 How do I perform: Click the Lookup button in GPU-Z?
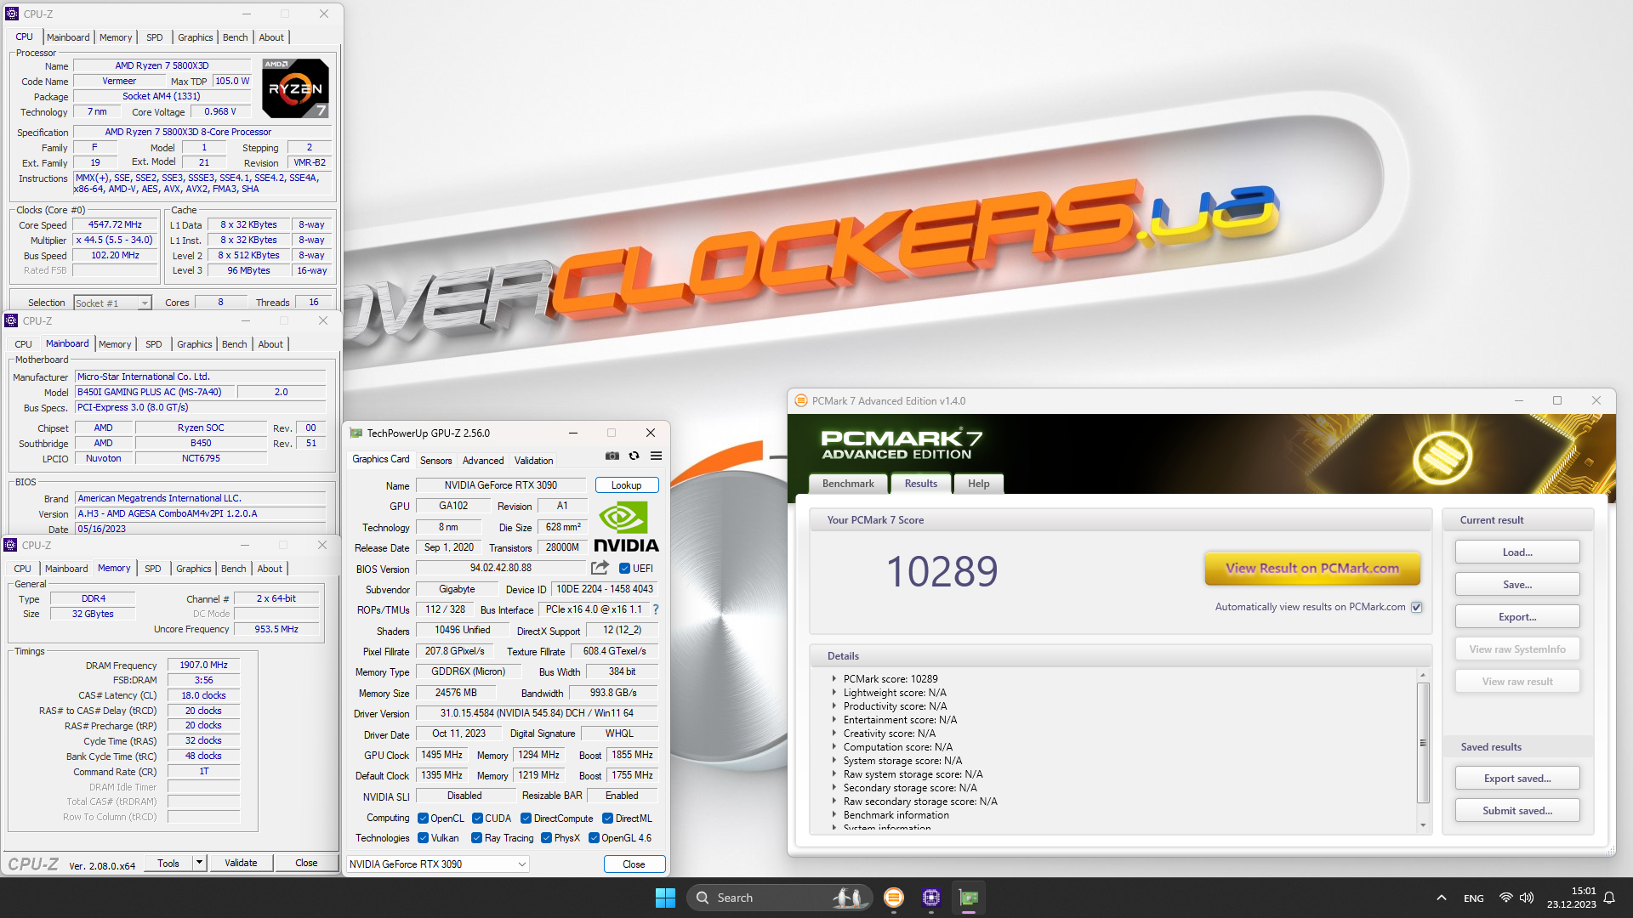626,485
